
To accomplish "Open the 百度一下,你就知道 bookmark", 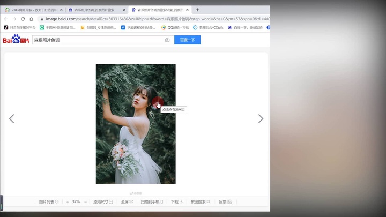I will pyautogui.click(x=245, y=27).
